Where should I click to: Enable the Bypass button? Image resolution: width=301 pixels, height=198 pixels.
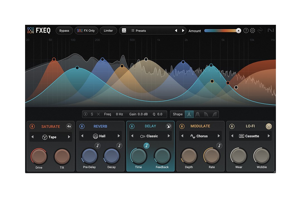[64, 30]
